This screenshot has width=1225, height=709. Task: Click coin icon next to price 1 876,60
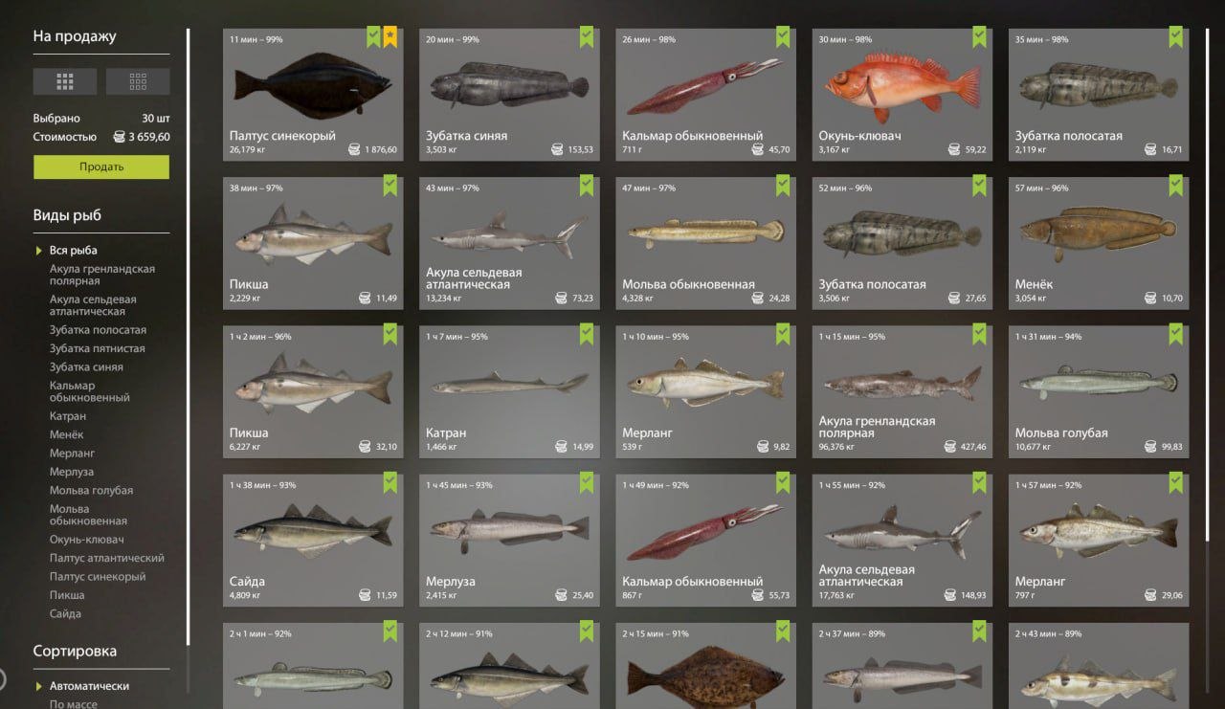[x=354, y=149]
